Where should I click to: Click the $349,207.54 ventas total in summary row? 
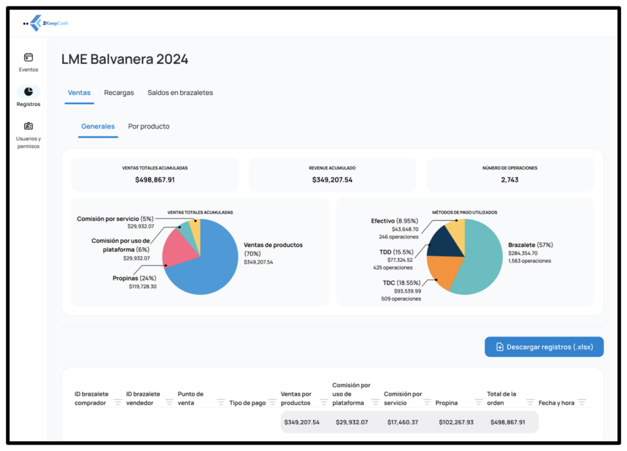[302, 422]
